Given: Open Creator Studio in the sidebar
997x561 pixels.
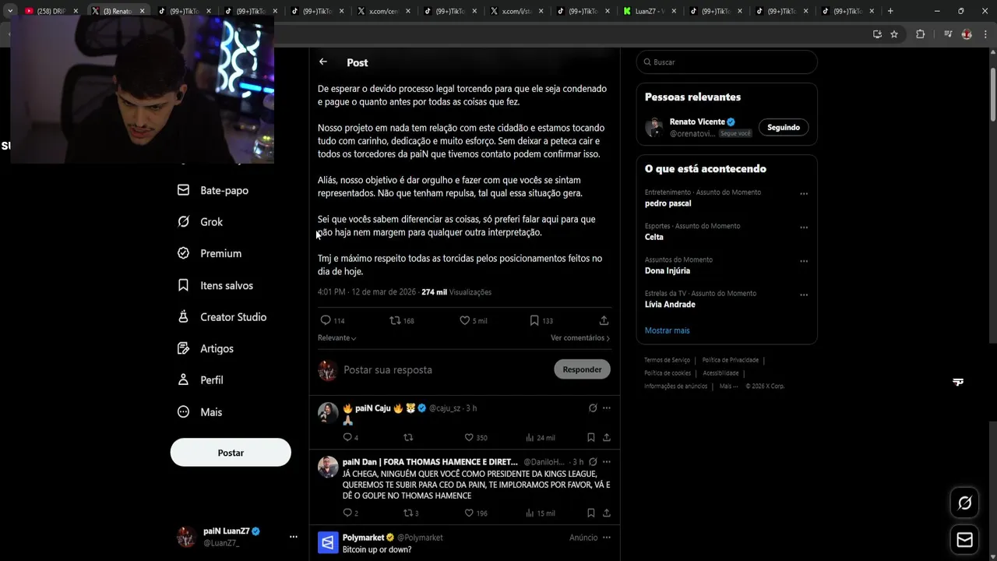Looking at the screenshot, I should (x=222, y=317).
